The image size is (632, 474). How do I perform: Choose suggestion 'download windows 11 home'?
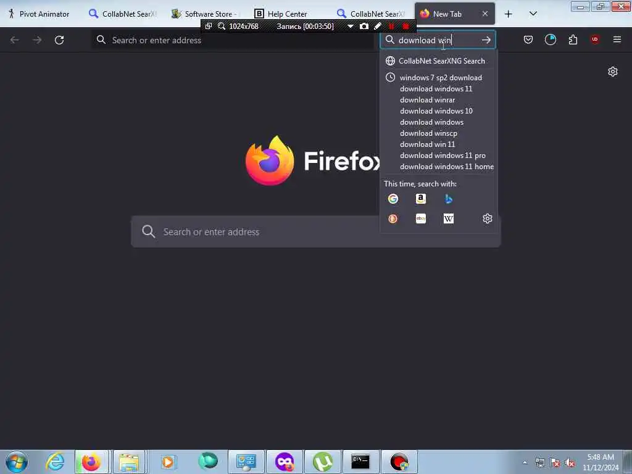pyautogui.click(x=447, y=167)
